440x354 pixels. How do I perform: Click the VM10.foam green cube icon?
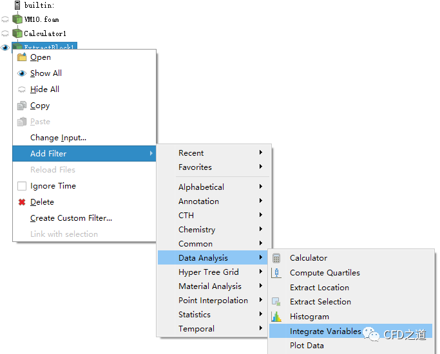point(17,19)
